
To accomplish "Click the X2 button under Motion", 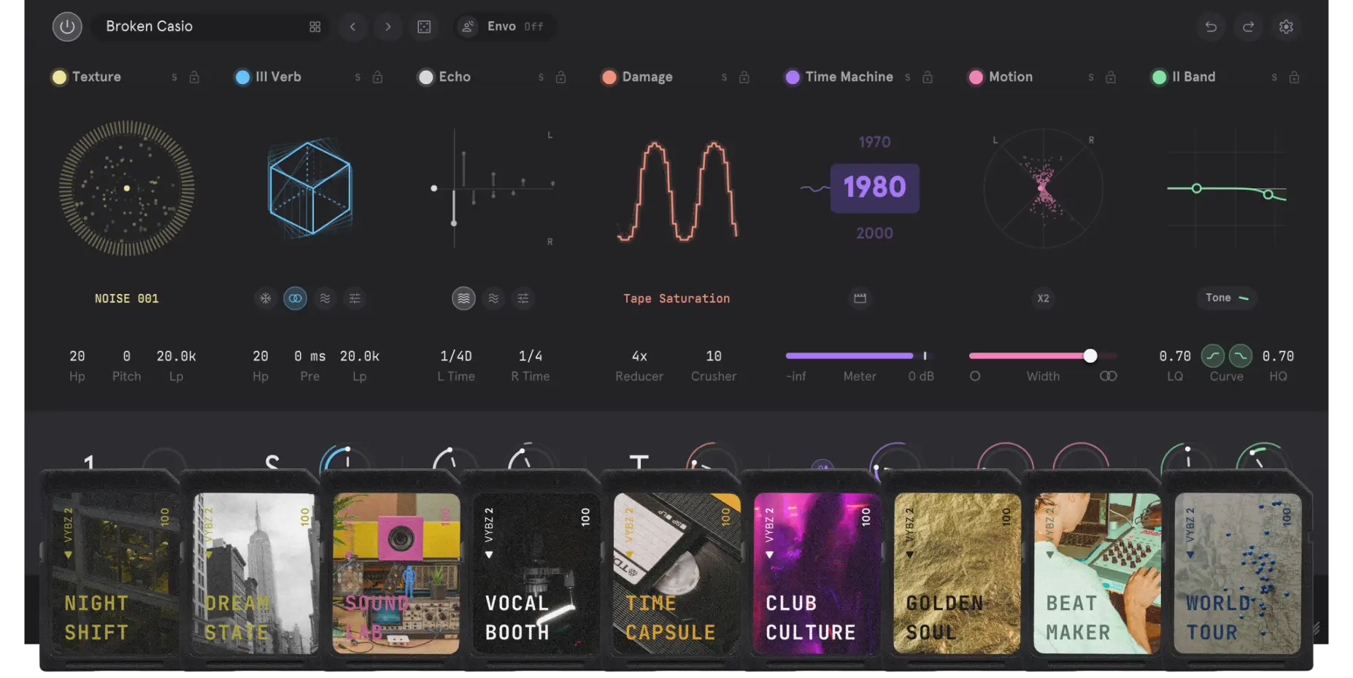I will click(1044, 298).
